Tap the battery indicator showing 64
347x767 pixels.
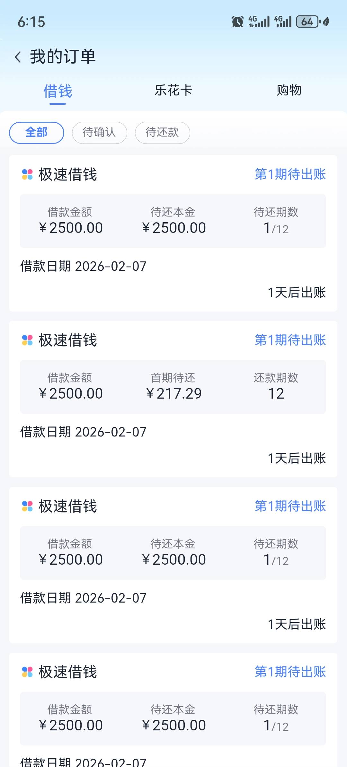point(307,22)
